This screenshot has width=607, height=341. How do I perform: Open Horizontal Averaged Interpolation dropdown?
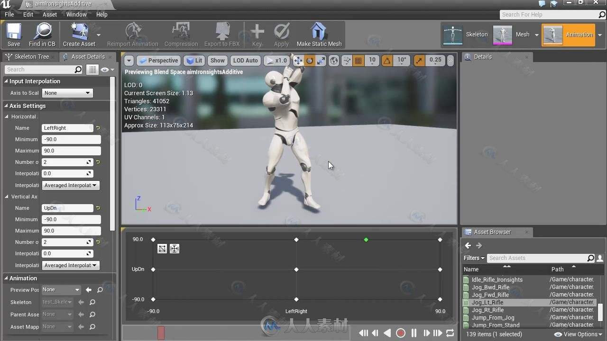[71, 185]
